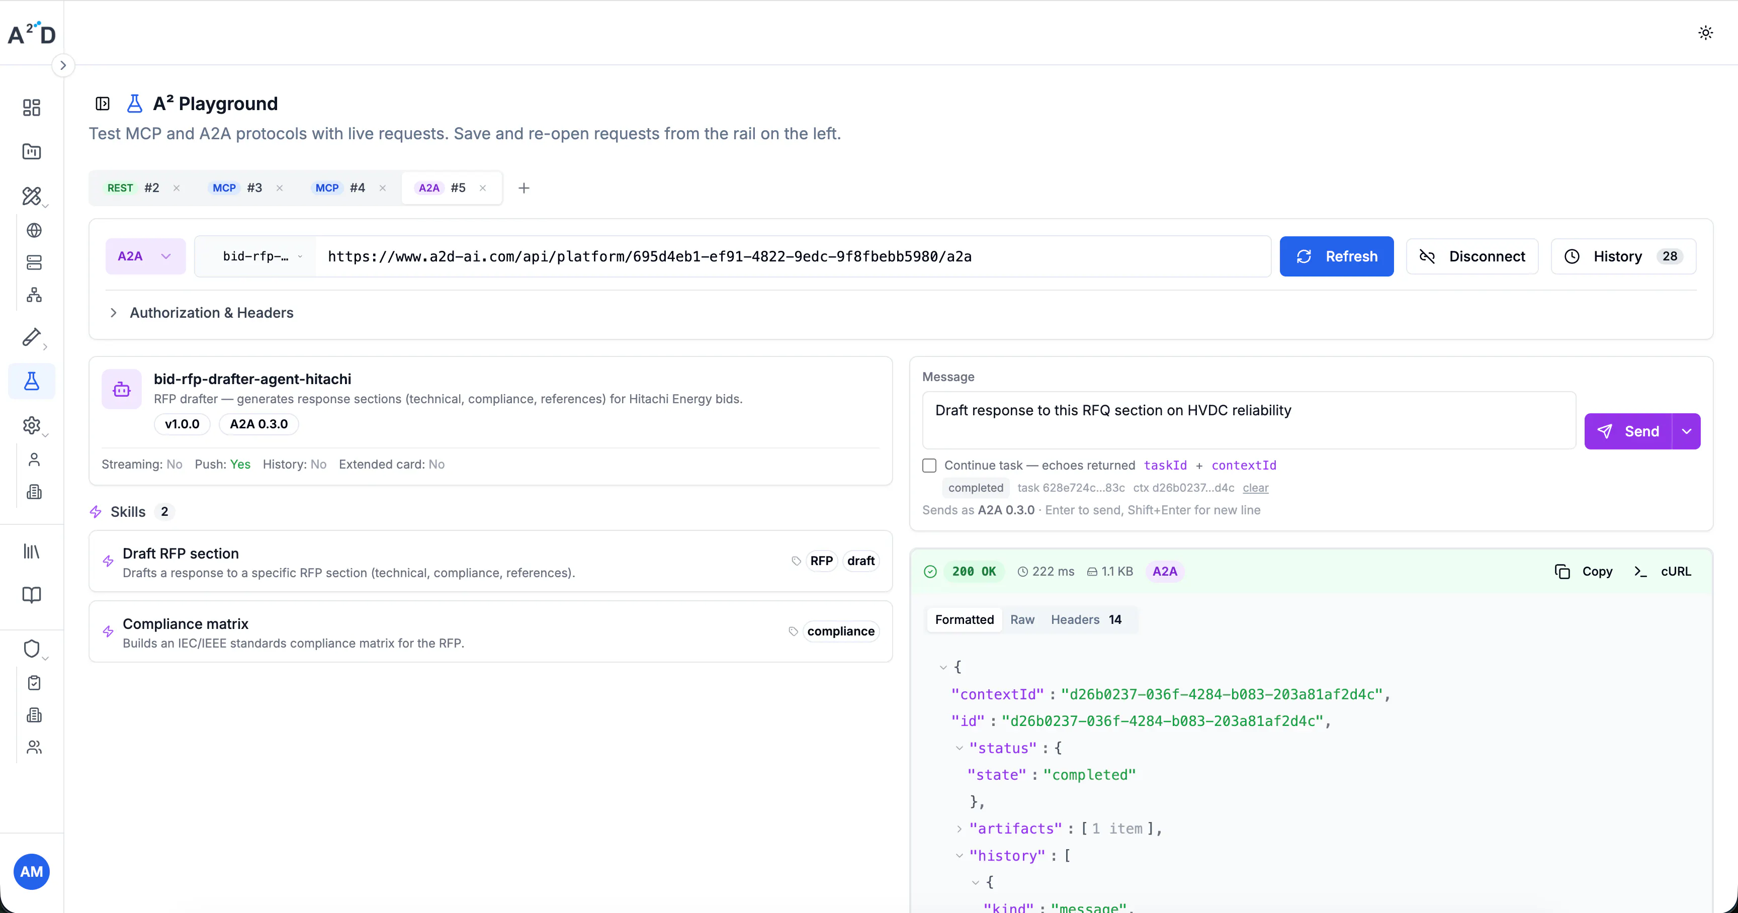Open the folder chart icon in sidebar
This screenshot has height=913, width=1738.
click(x=32, y=151)
